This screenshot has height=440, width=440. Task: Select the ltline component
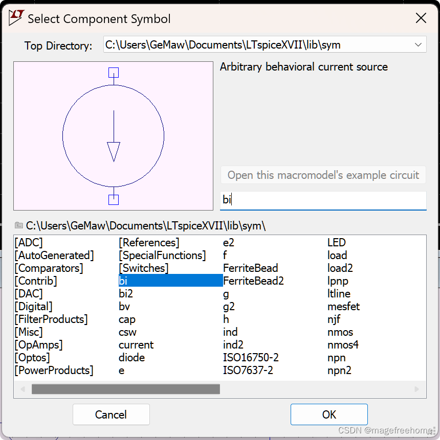[339, 294]
